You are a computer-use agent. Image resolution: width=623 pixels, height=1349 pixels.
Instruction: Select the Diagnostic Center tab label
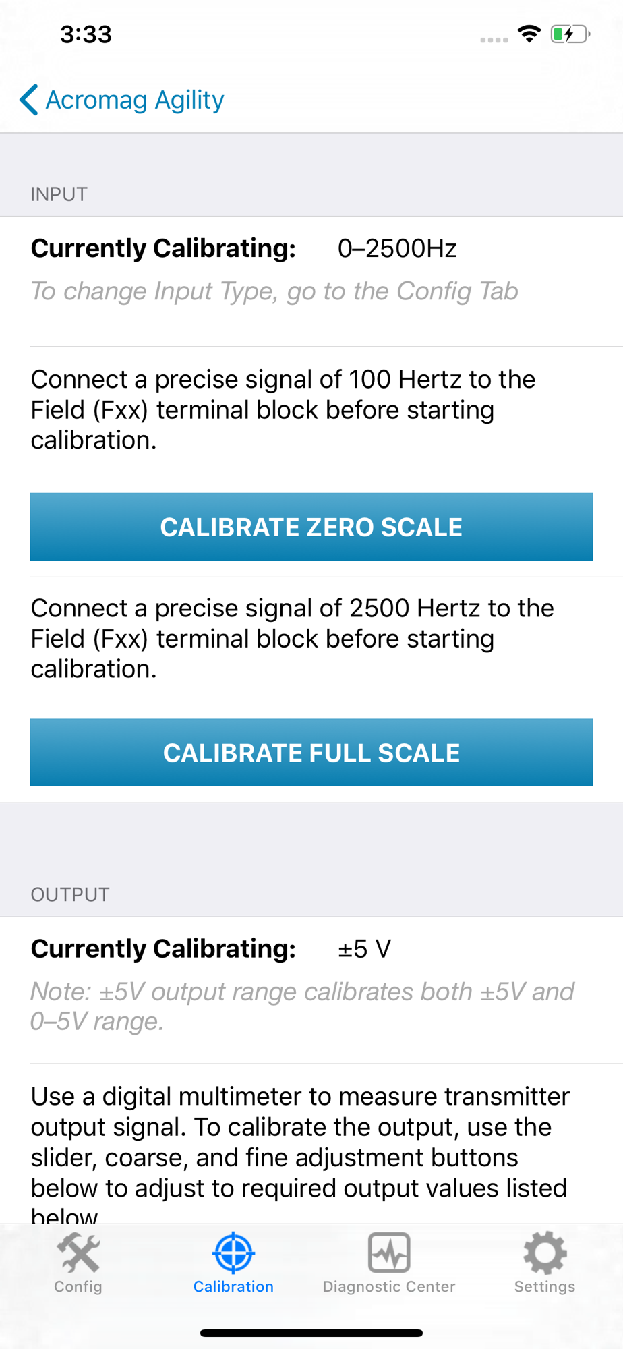coord(389,1286)
